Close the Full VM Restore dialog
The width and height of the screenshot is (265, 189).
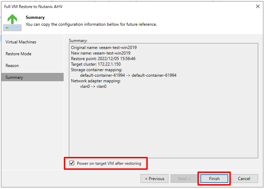[258, 6]
